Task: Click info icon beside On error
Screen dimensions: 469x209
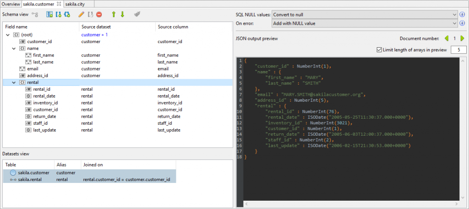Action: [463, 23]
